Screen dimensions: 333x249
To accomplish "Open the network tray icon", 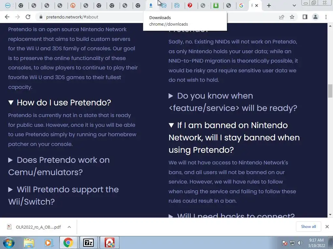I will (x=292, y=243).
